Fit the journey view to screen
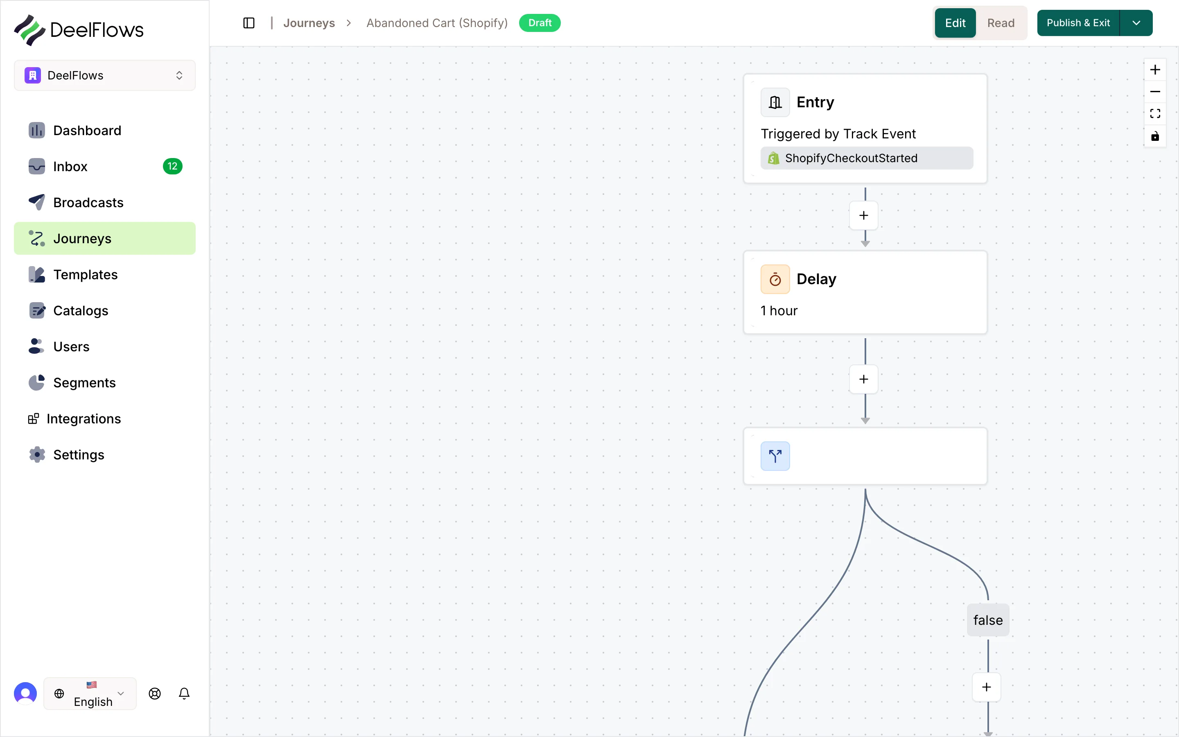1179x737 pixels. coord(1155,113)
